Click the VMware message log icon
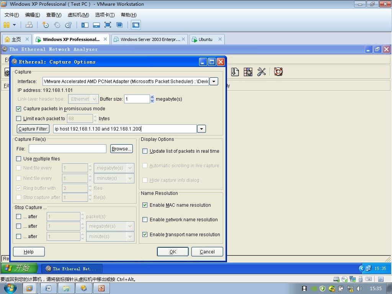The image size is (392, 294). pyautogui.click(x=381, y=279)
